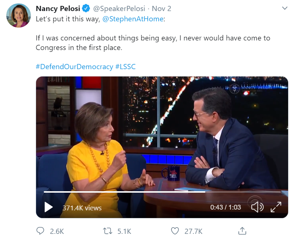Viewport: 294px width, 239px height.
Task: Click the video frame of the interview
Action: (x=162, y=132)
